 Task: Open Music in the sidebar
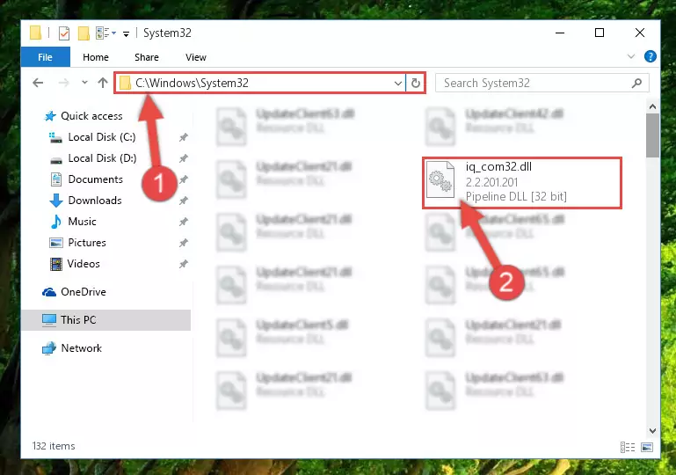[82, 222]
